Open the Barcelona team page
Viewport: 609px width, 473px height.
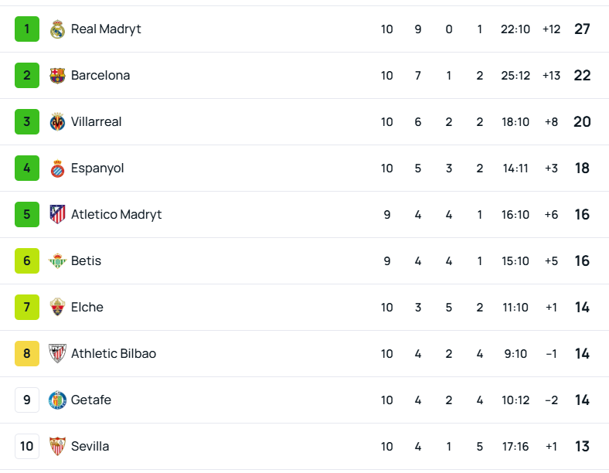coord(100,76)
